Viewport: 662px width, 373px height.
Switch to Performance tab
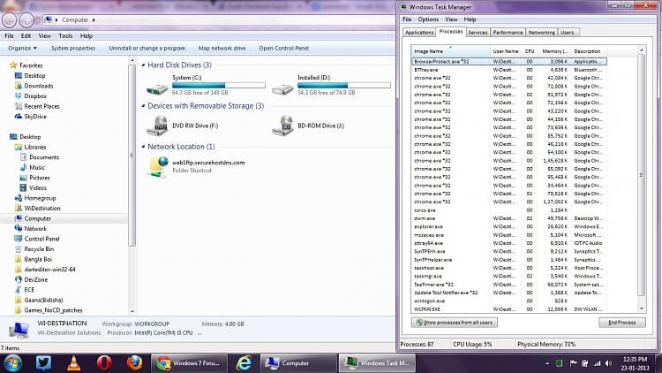(x=508, y=33)
